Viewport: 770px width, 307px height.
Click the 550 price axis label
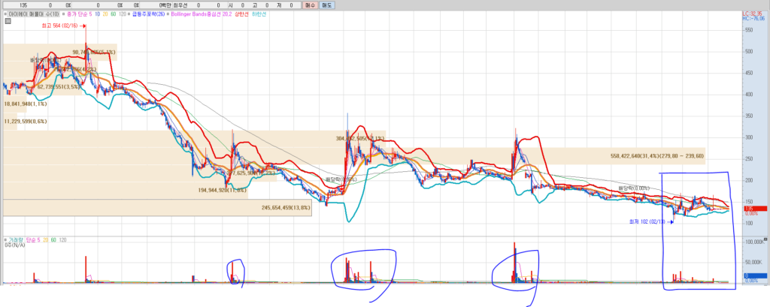click(x=749, y=30)
